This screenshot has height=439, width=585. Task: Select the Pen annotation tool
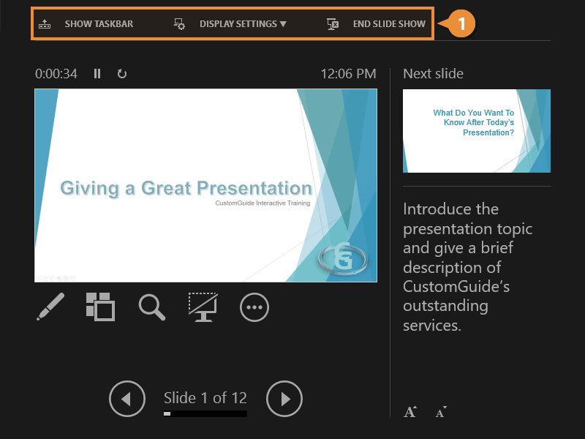[x=48, y=307]
